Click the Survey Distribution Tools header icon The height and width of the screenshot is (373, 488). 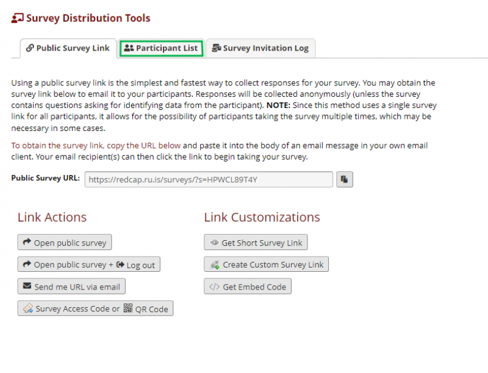pyautogui.click(x=18, y=18)
